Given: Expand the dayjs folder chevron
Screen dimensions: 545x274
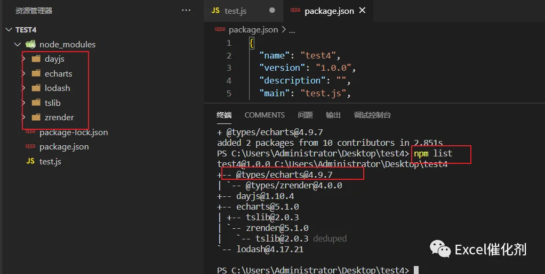Looking at the screenshot, I should click(23, 59).
